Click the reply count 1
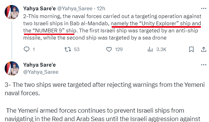 (x=34, y=49)
